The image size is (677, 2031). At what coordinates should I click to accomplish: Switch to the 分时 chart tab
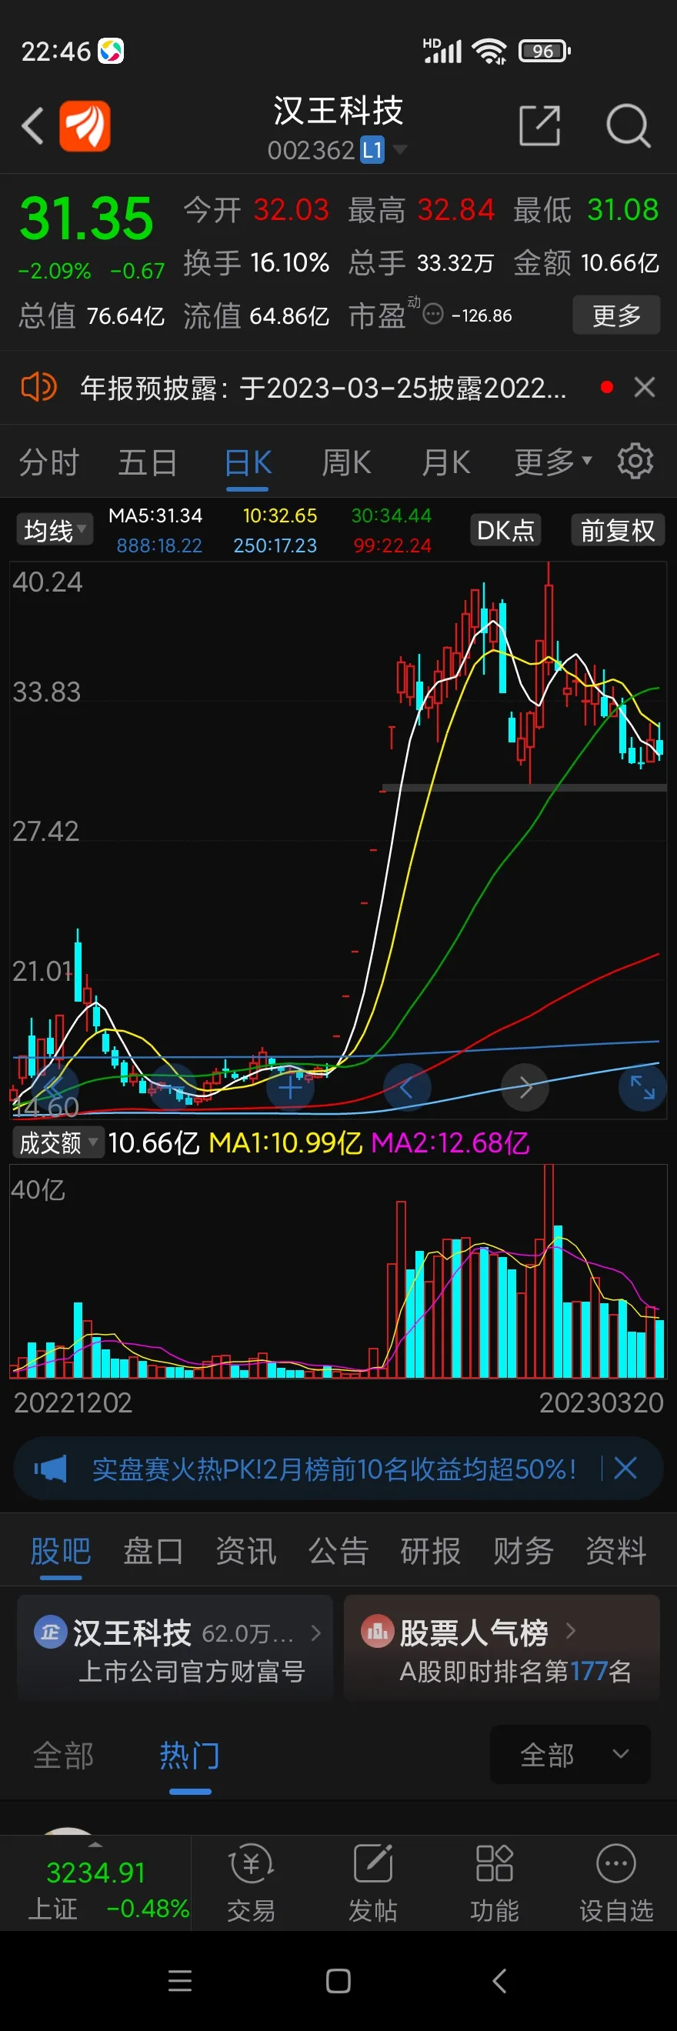tap(49, 462)
